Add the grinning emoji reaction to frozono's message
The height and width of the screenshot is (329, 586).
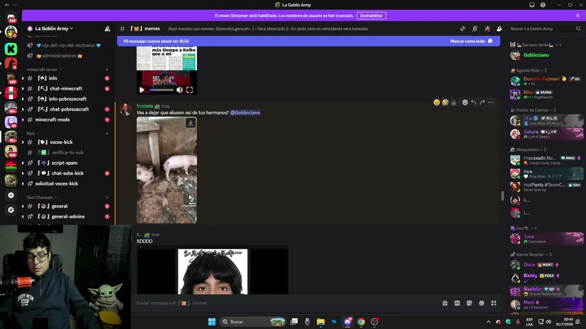(x=436, y=102)
